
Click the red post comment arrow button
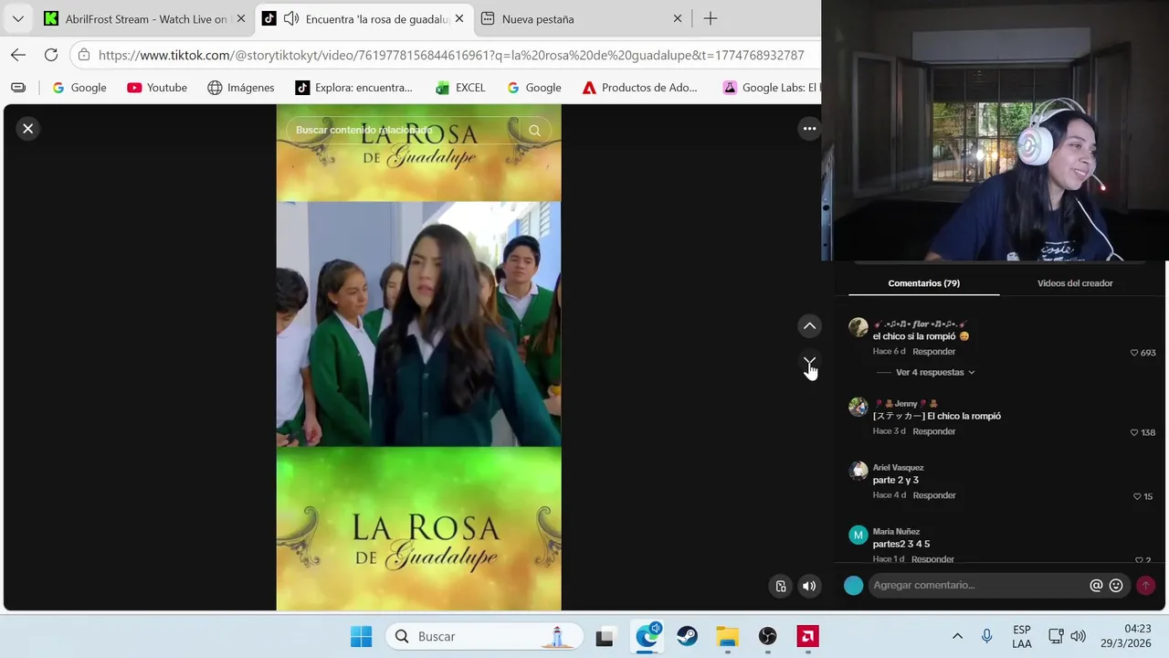(x=1145, y=586)
